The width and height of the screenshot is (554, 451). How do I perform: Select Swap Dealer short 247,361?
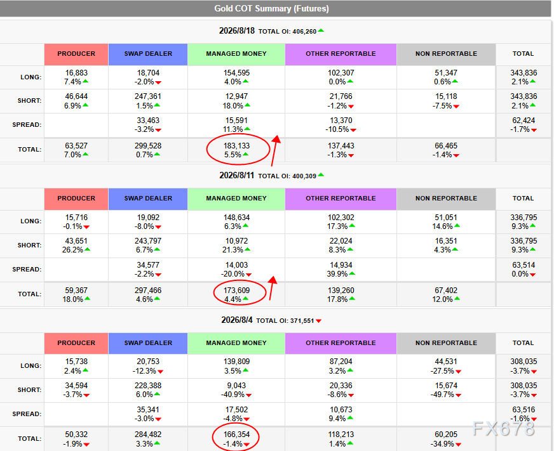pyautogui.click(x=148, y=96)
